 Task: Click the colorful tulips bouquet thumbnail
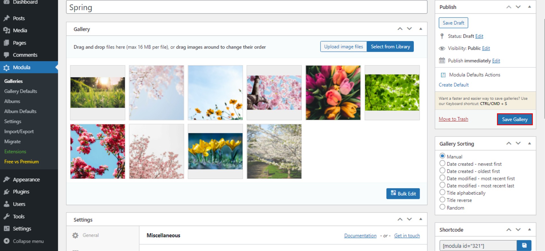333,93
